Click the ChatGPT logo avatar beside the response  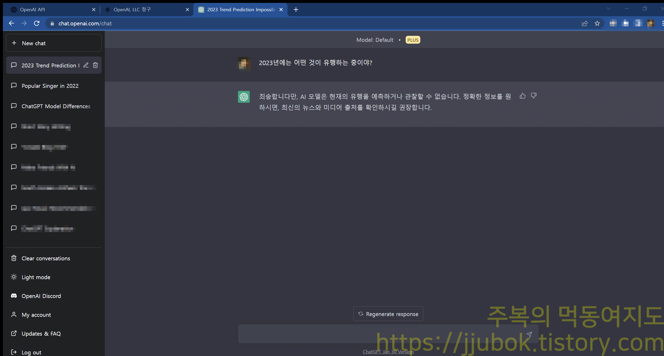[244, 97]
